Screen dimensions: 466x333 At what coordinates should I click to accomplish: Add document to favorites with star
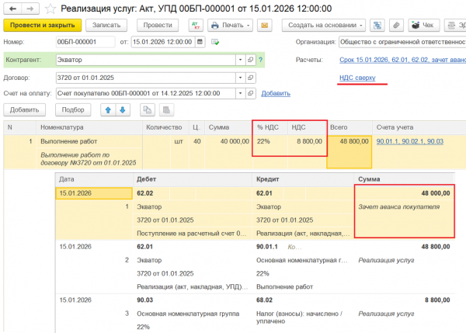click(50, 9)
